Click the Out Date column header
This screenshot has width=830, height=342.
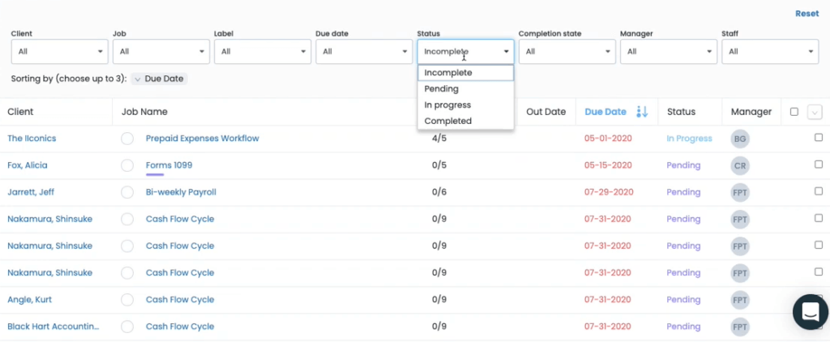pyautogui.click(x=545, y=112)
